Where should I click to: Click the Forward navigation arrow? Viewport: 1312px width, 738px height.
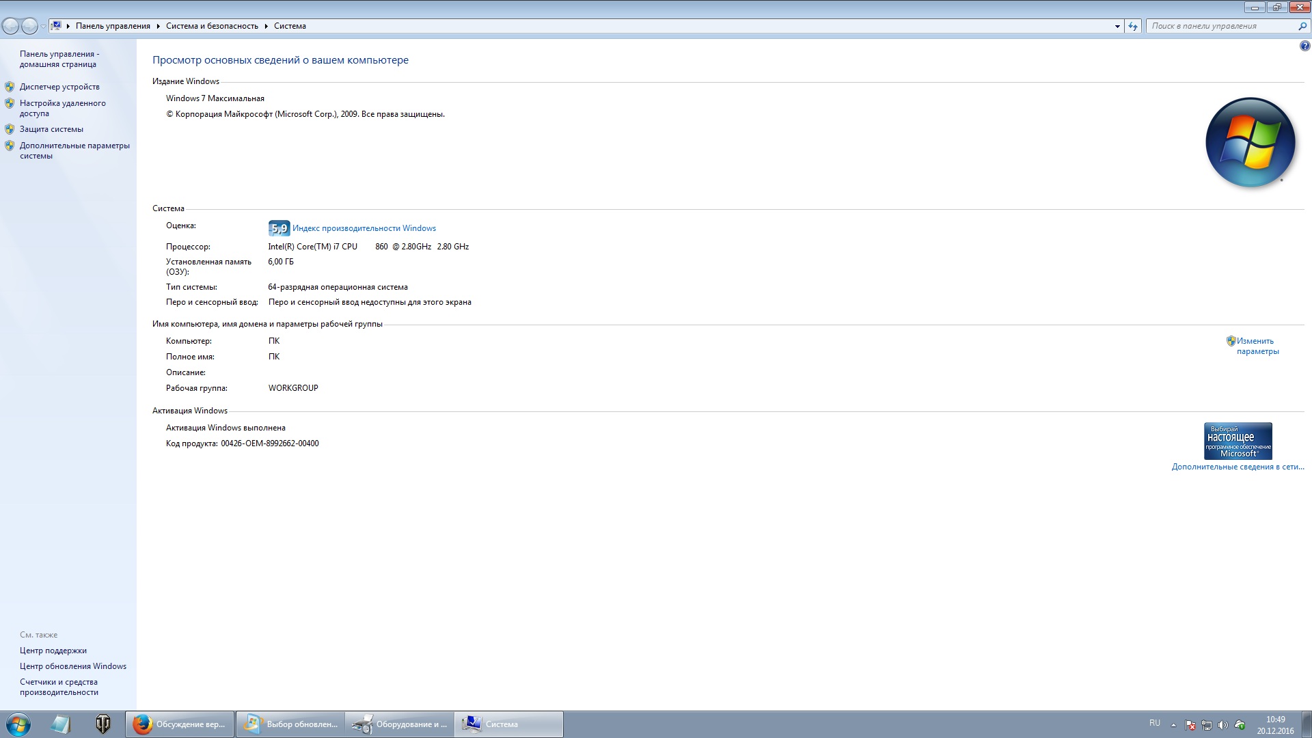point(29,26)
